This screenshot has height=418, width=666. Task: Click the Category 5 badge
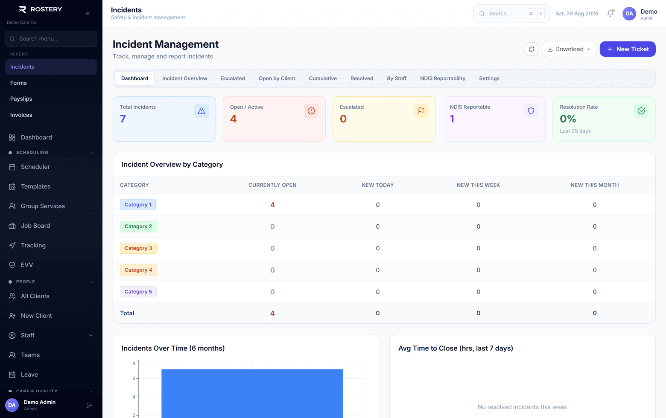pyautogui.click(x=138, y=292)
